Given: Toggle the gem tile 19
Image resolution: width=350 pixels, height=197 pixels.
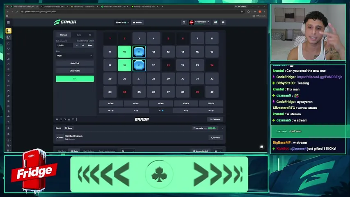Looking at the screenshot, I should click(139, 65).
